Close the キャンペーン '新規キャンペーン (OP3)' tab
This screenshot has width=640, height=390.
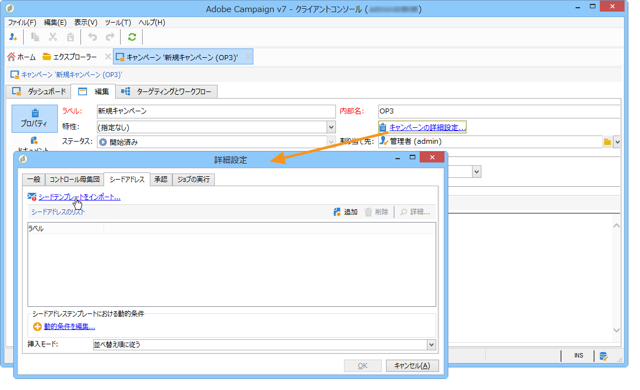pos(248,56)
